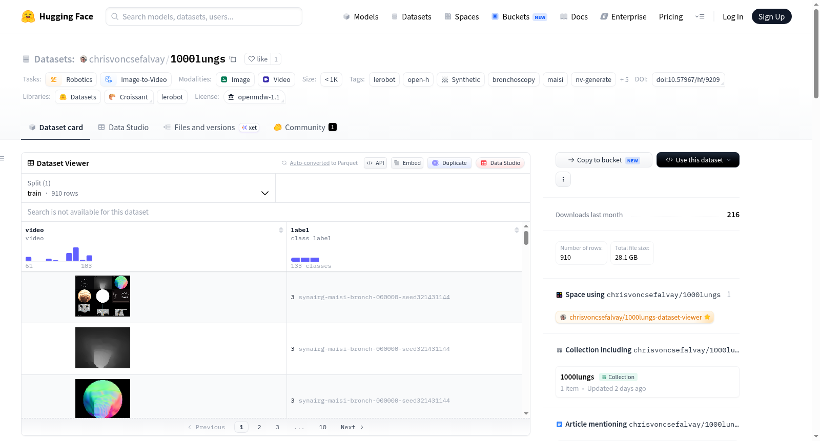The height and width of the screenshot is (441, 820).
Task: Go to Spaces in the navigation
Action: [x=461, y=16]
